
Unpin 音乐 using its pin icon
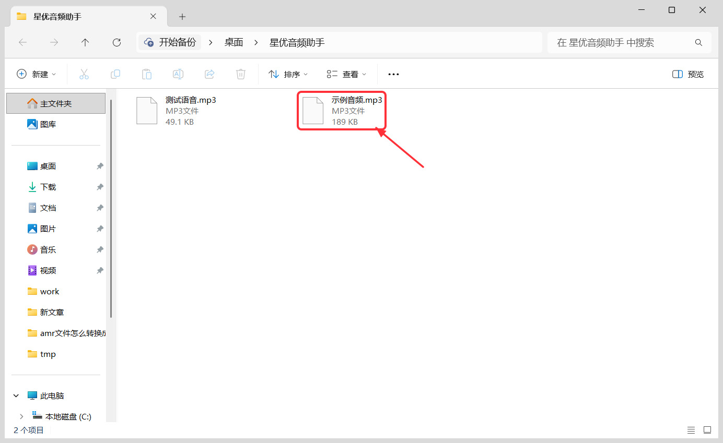click(100, 250)
